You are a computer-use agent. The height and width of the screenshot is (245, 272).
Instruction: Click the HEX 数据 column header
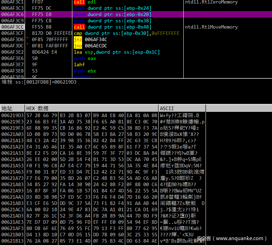[38, 108]
